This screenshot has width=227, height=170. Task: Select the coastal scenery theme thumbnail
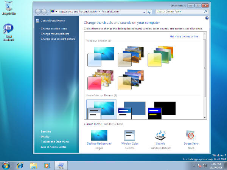pos(131,80)
